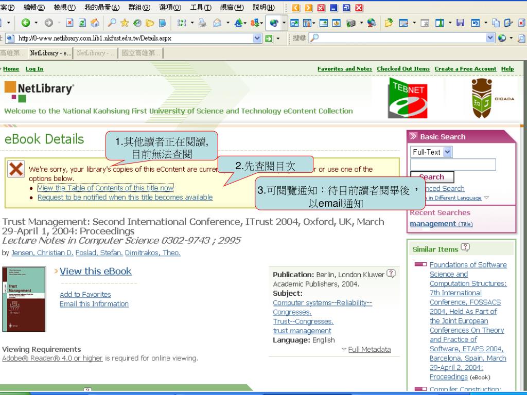The height and width of the screenshot is (395, 527).
Task: Click the Stop loading page icon
Action: [x=69, y=23]
